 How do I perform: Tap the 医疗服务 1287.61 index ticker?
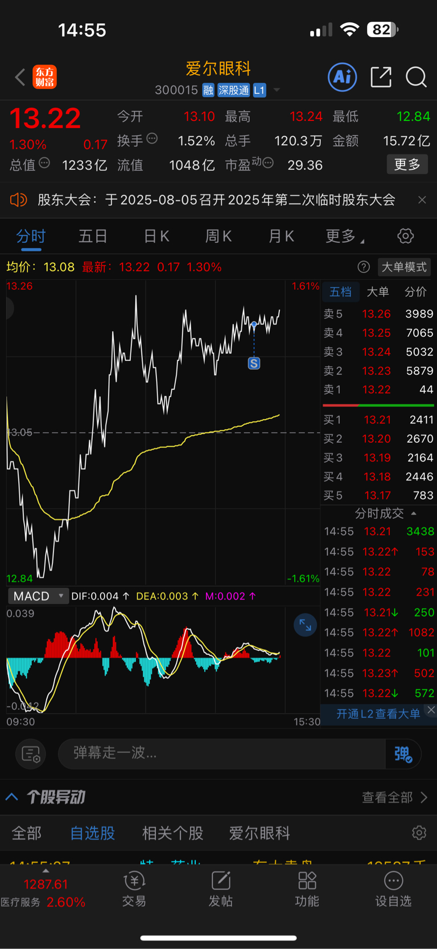click(x=43, y=893)
